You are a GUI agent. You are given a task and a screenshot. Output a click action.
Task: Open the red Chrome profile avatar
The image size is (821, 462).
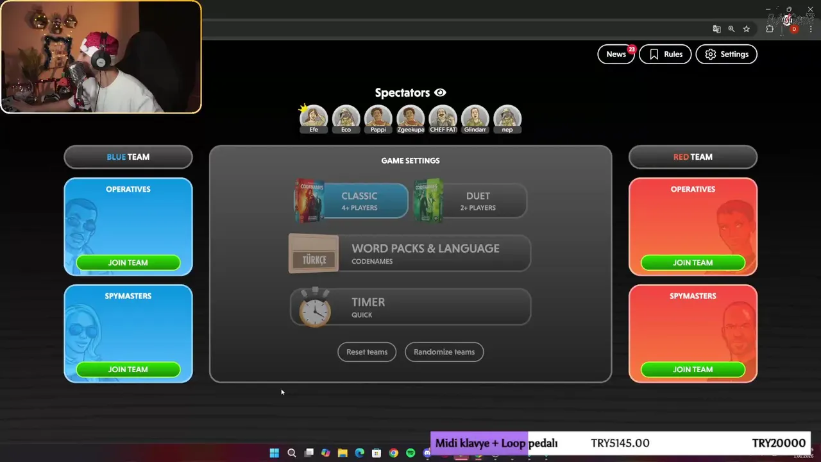794,29
